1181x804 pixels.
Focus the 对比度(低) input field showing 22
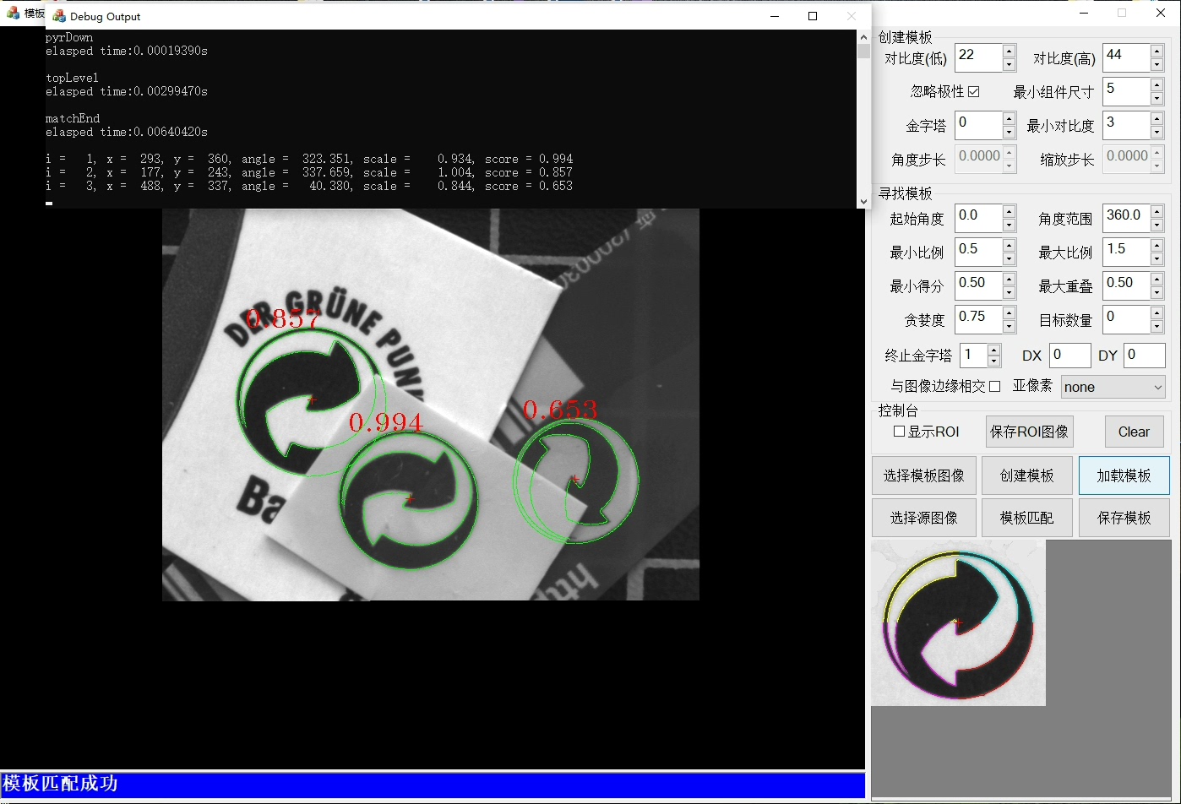click(978, 57)
